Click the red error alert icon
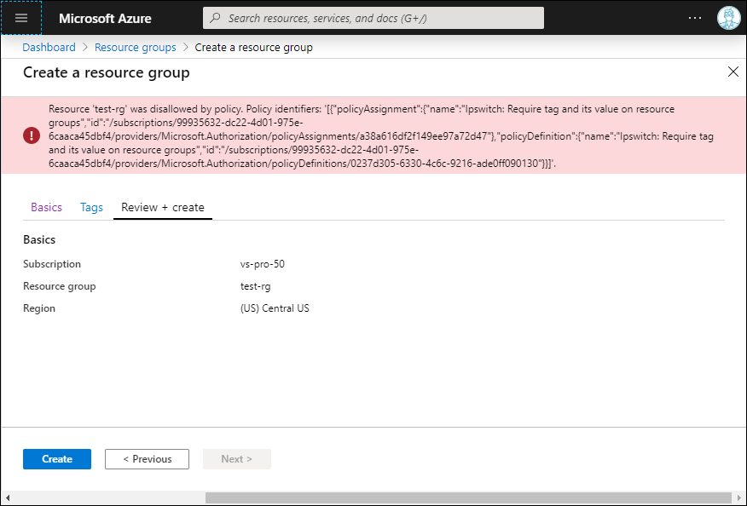 (32, 135)
